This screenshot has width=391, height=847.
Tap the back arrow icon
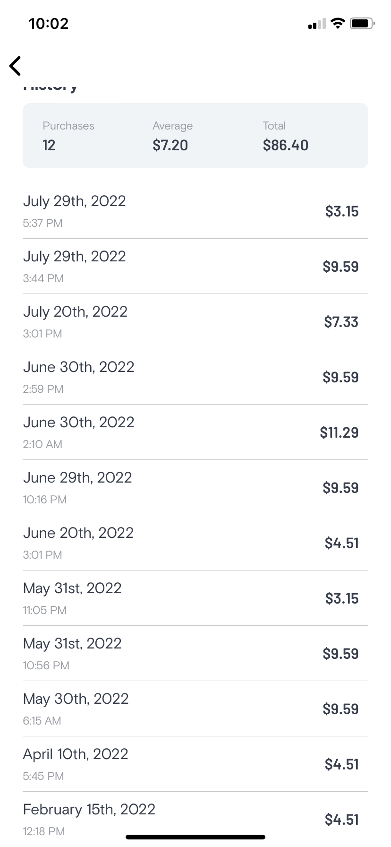pyautogui.click(x=16, y=66)
